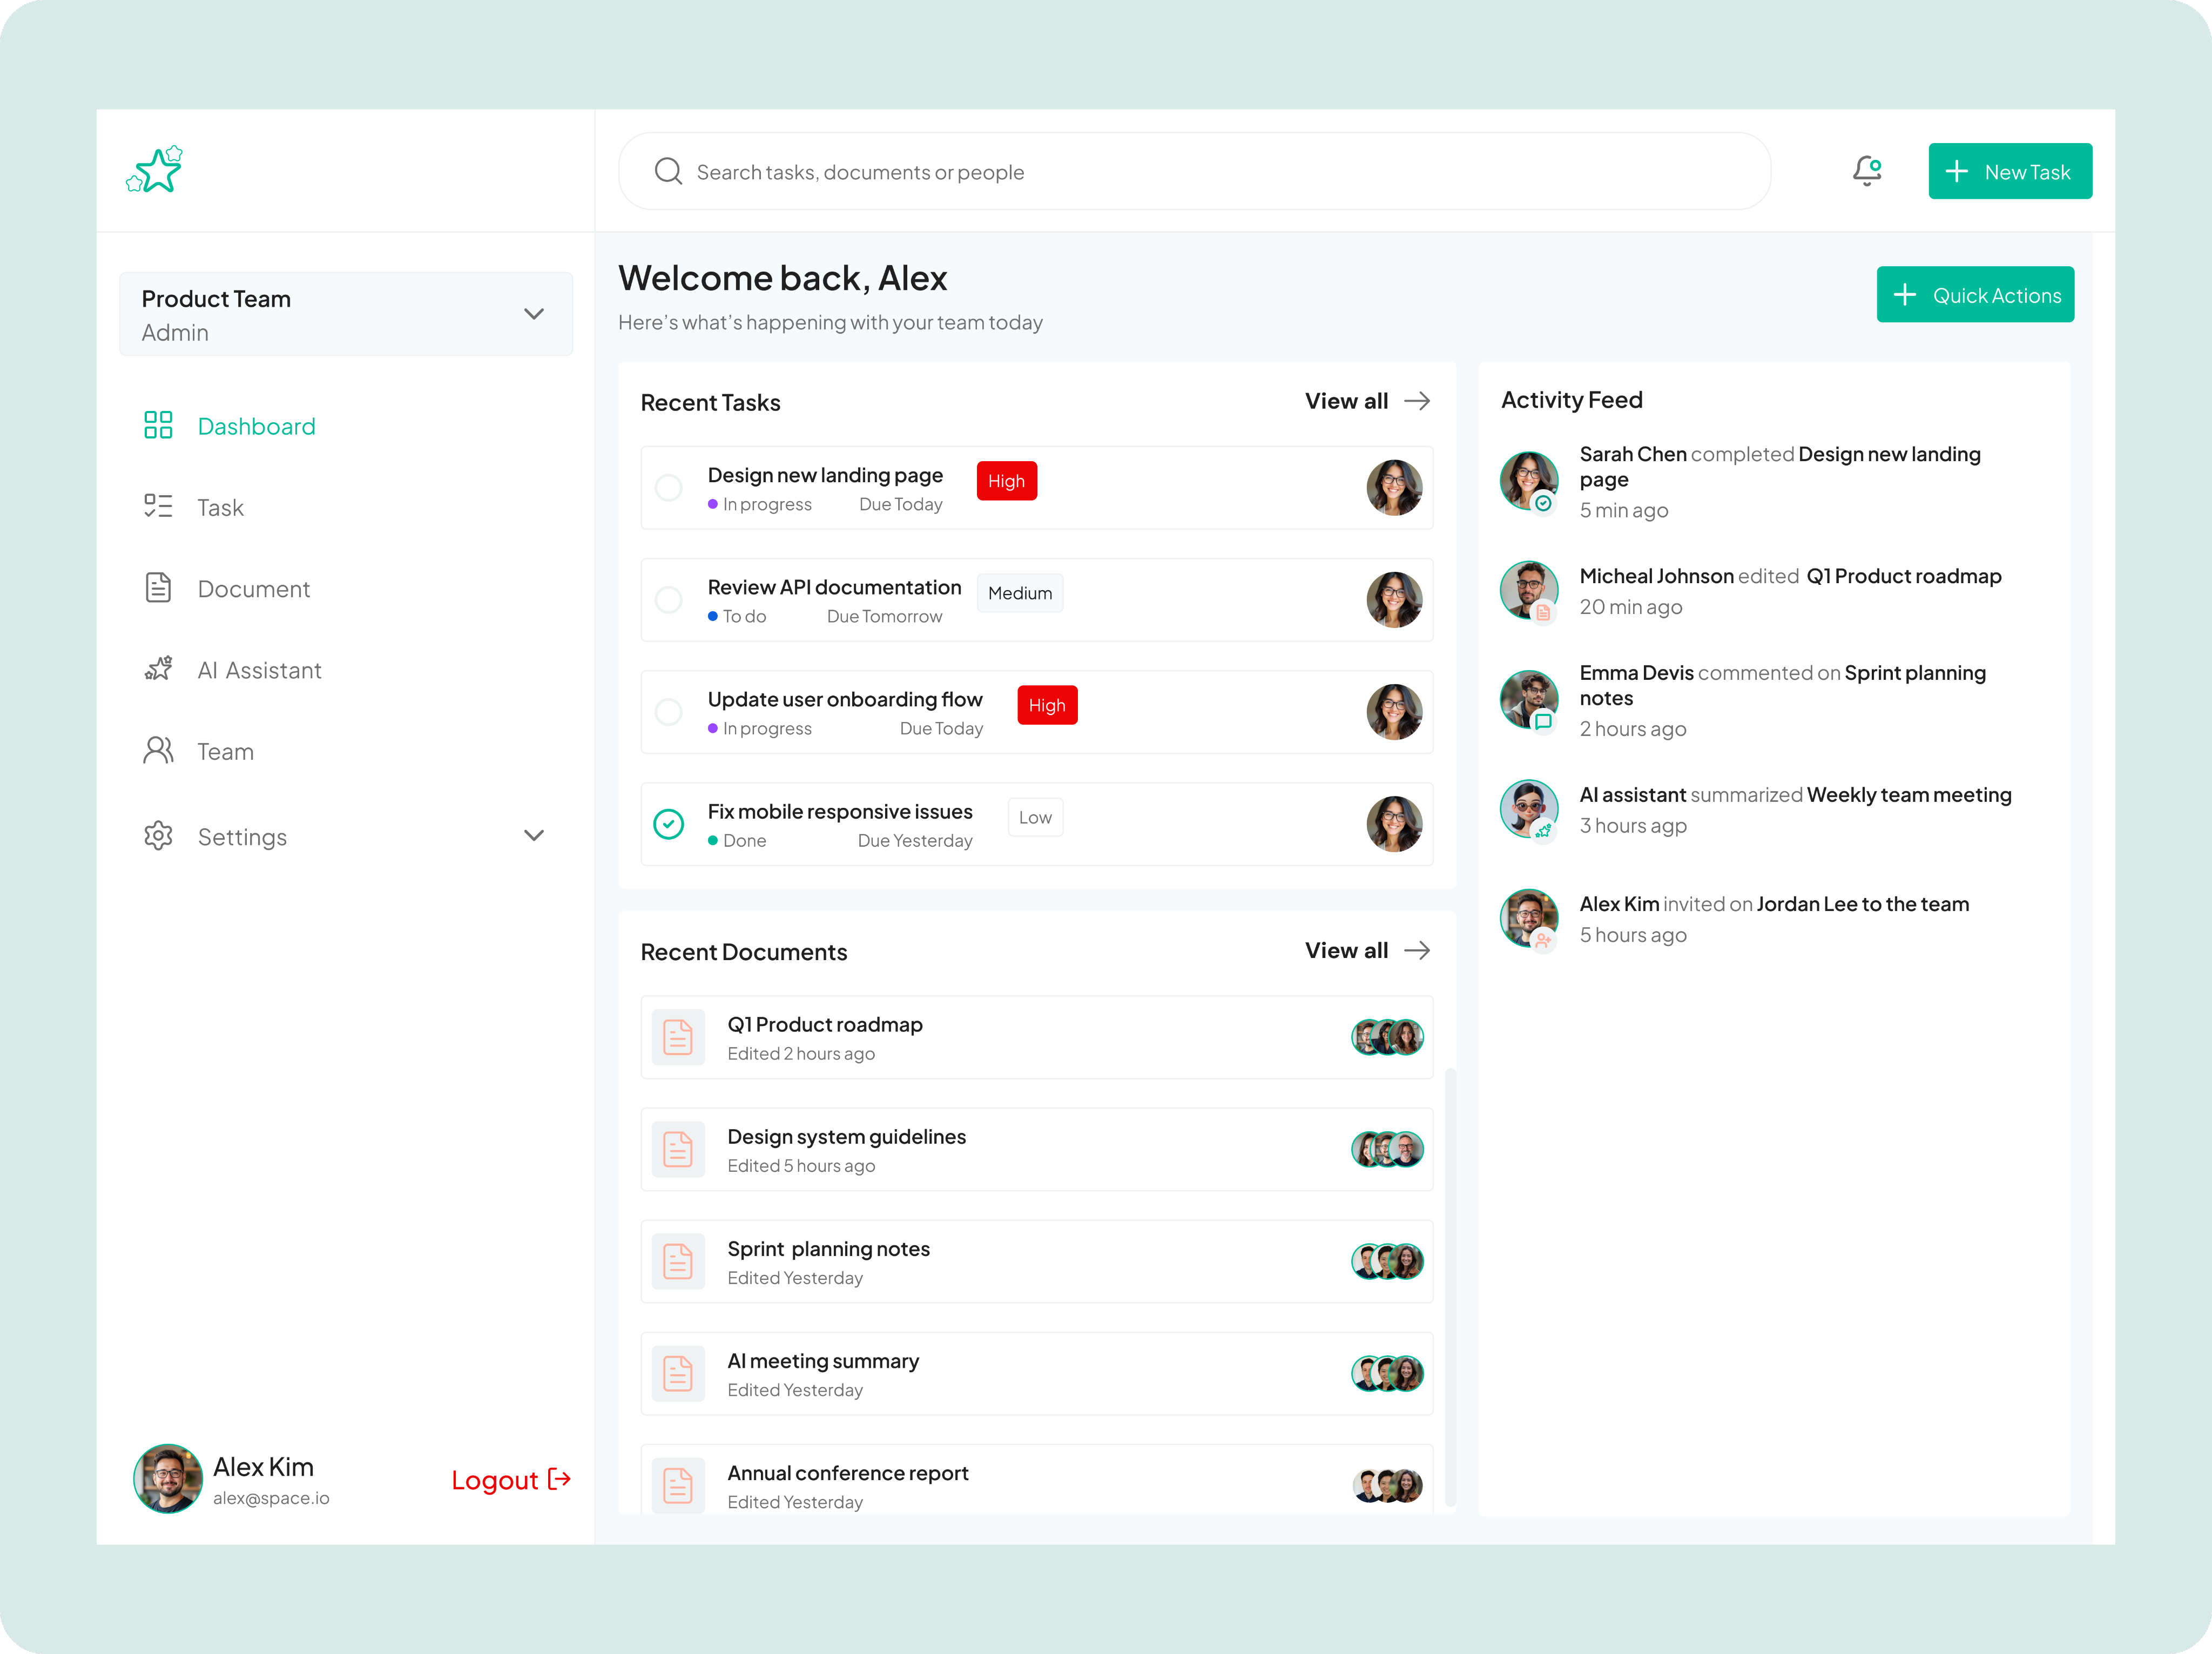Click the Team people icon

tap(158, 751)
